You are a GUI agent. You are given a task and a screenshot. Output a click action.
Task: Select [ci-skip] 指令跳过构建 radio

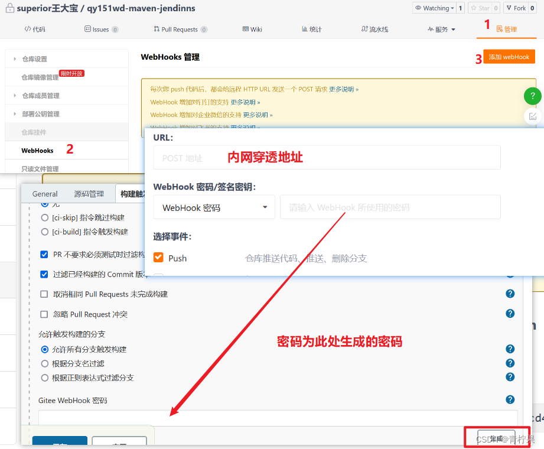(45, 217)
